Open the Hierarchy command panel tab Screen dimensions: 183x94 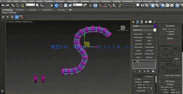142,22
